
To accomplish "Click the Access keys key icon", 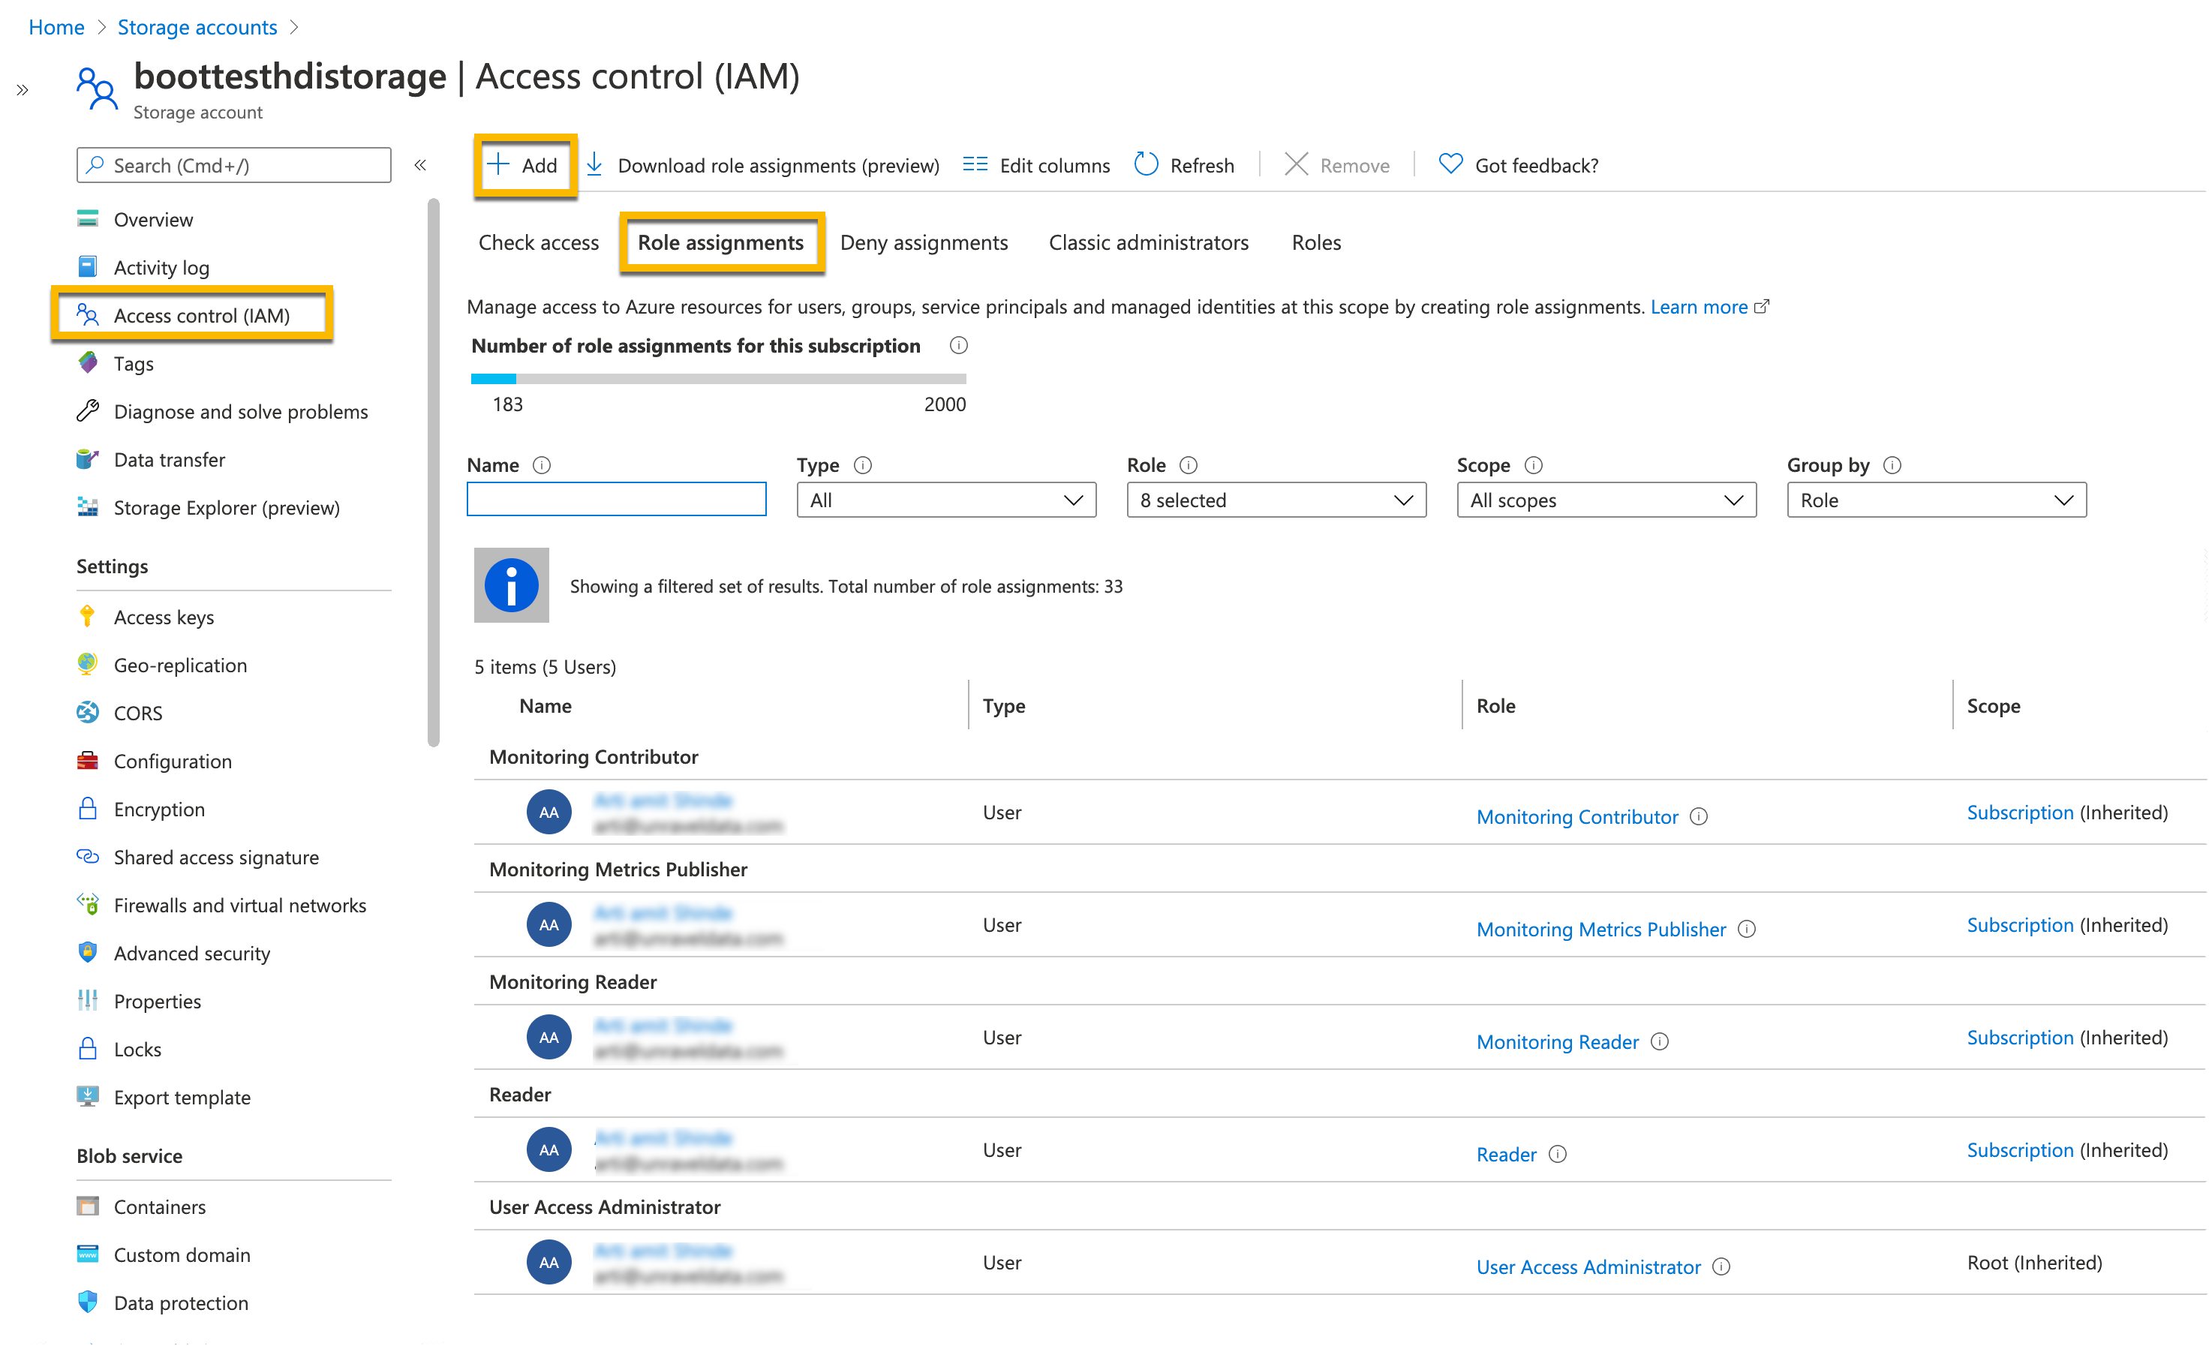I will [x=88, y=617].
